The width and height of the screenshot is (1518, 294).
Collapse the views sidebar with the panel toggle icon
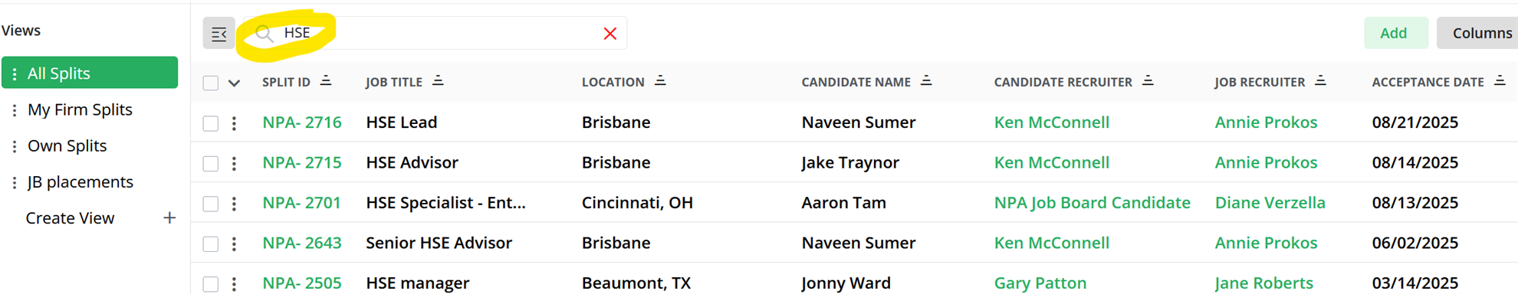pos(219,34)
